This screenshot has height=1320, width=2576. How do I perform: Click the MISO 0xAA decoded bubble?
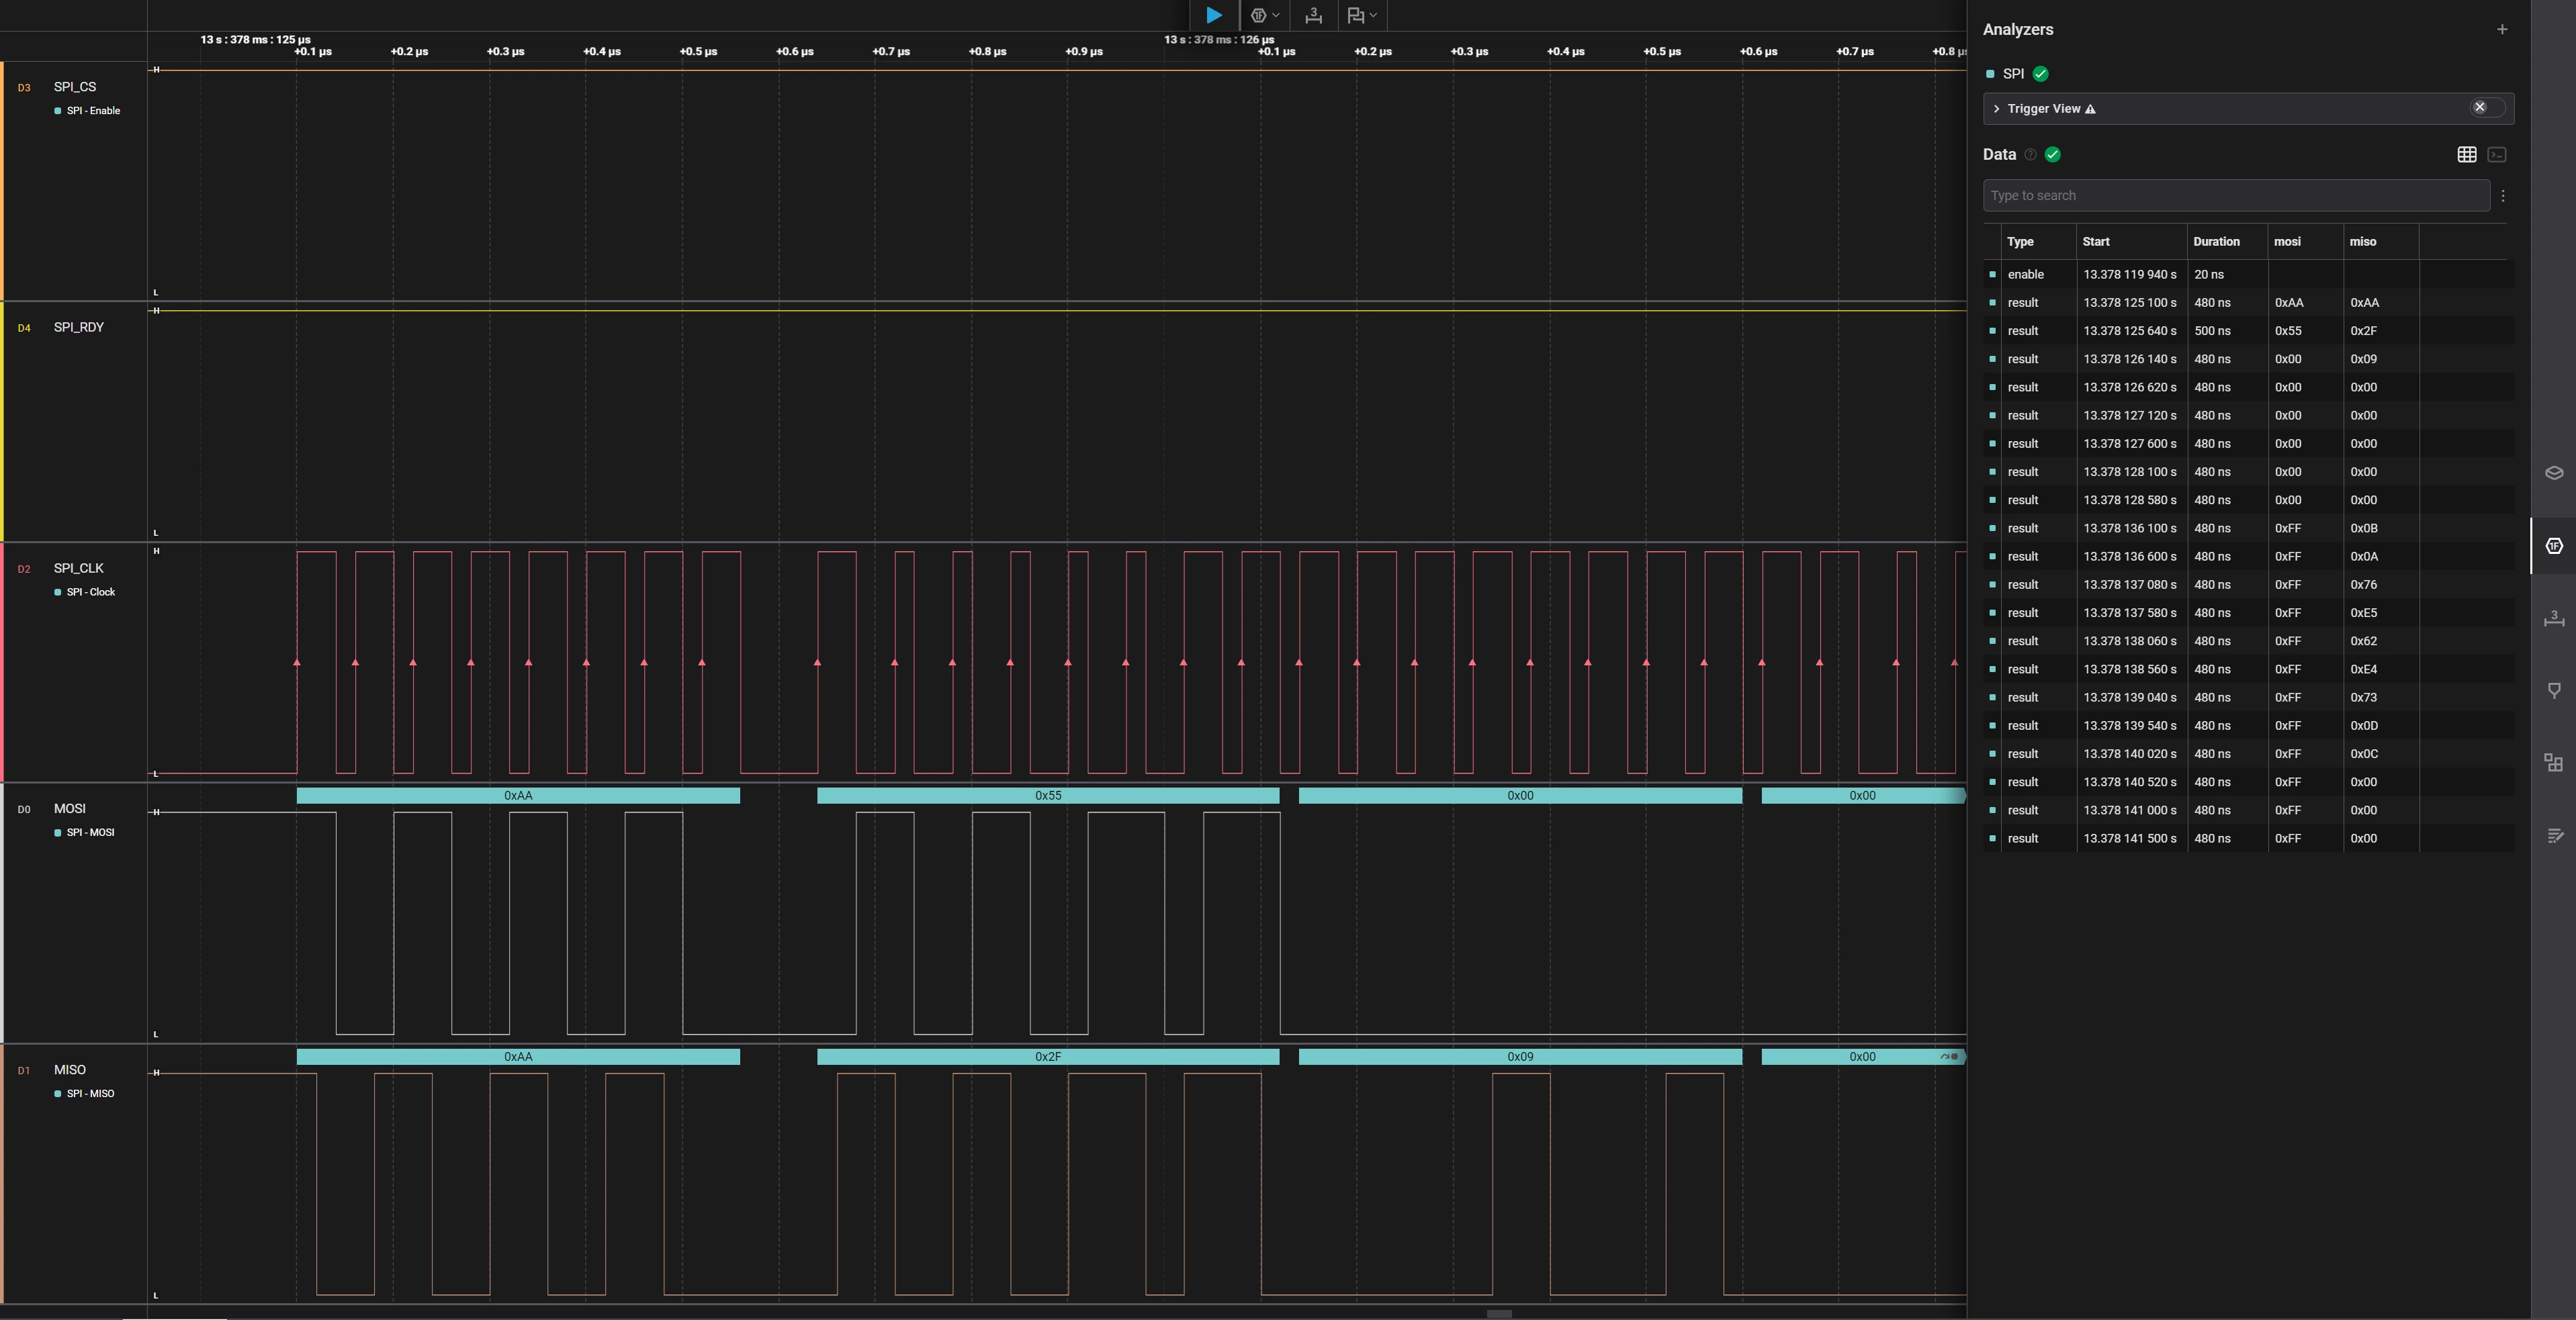click(518, 1056)
